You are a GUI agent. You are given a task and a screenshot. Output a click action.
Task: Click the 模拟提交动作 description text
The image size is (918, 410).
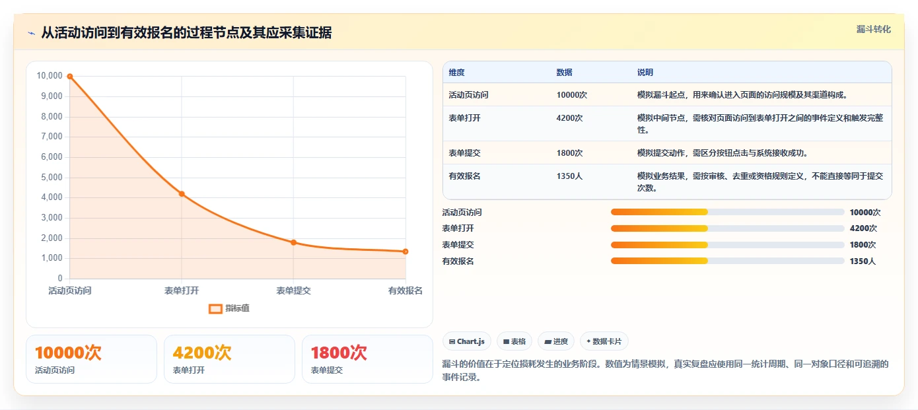tap(723, 153)
